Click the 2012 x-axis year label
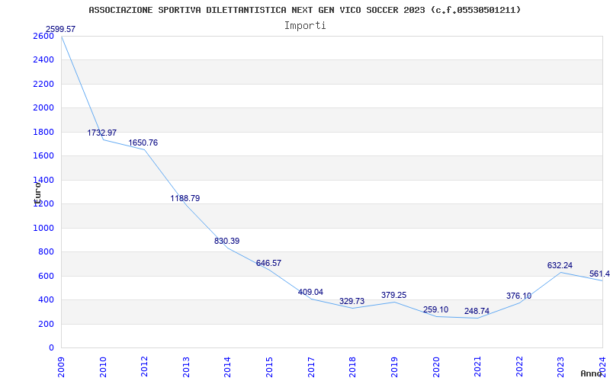This screenshot has width=610, height=381. click(x=144, y=367)
